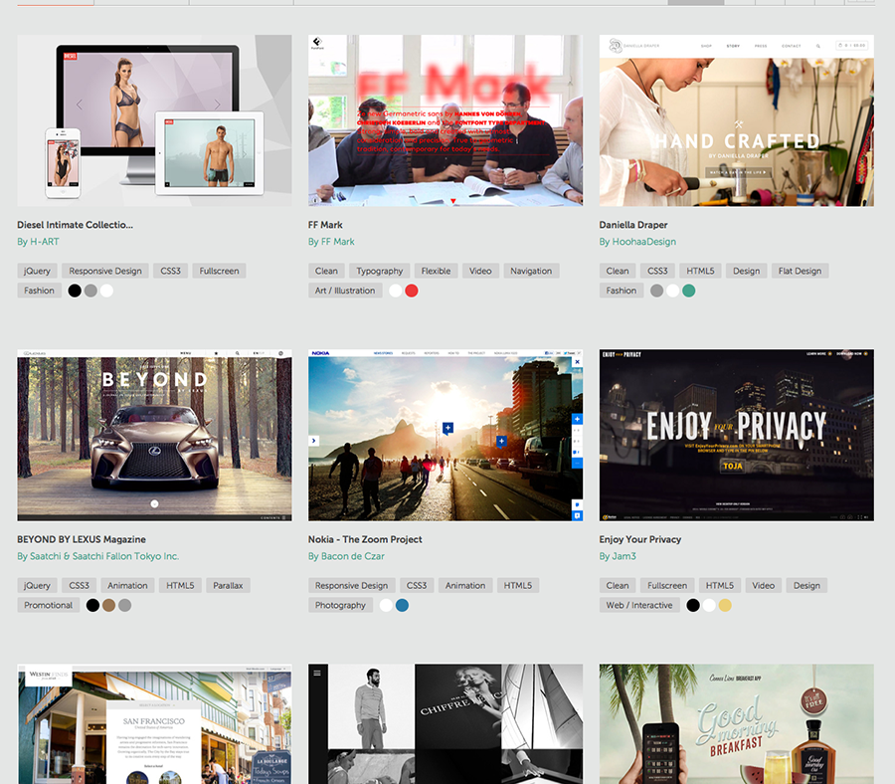Select Fullscreen tag under Diesel Intimate Collection
Viewport: 895px width, 784px height.
click(x=219, y=271)
